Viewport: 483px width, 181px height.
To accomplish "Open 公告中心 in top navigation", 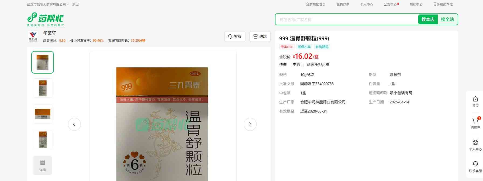I will 390,5.
